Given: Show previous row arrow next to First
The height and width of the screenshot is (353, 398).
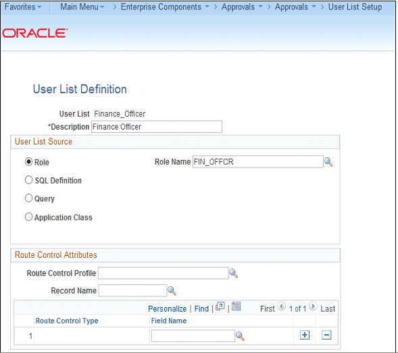Looking at the screenshot, I should click(x=281, y=306).
